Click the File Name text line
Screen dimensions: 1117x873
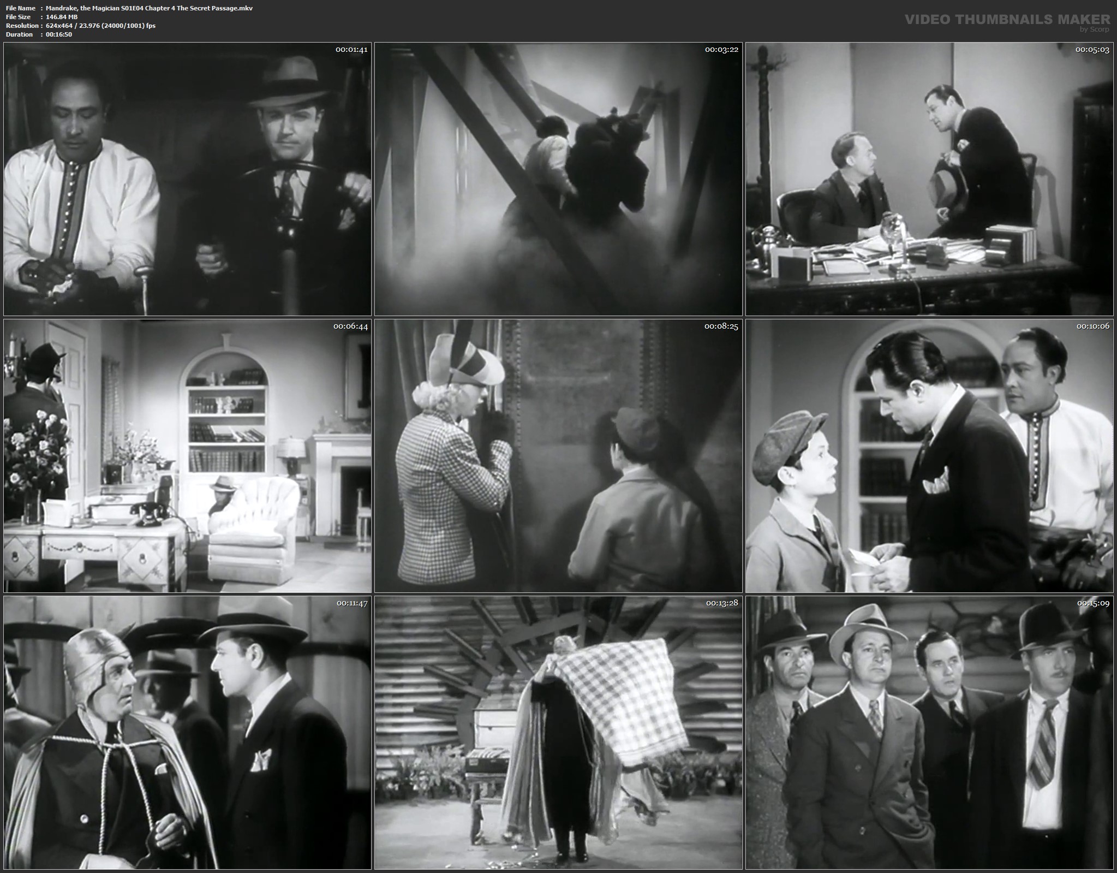129,8
